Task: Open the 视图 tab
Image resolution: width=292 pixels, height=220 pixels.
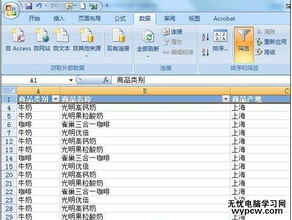Action: click(x=194, y=18)
